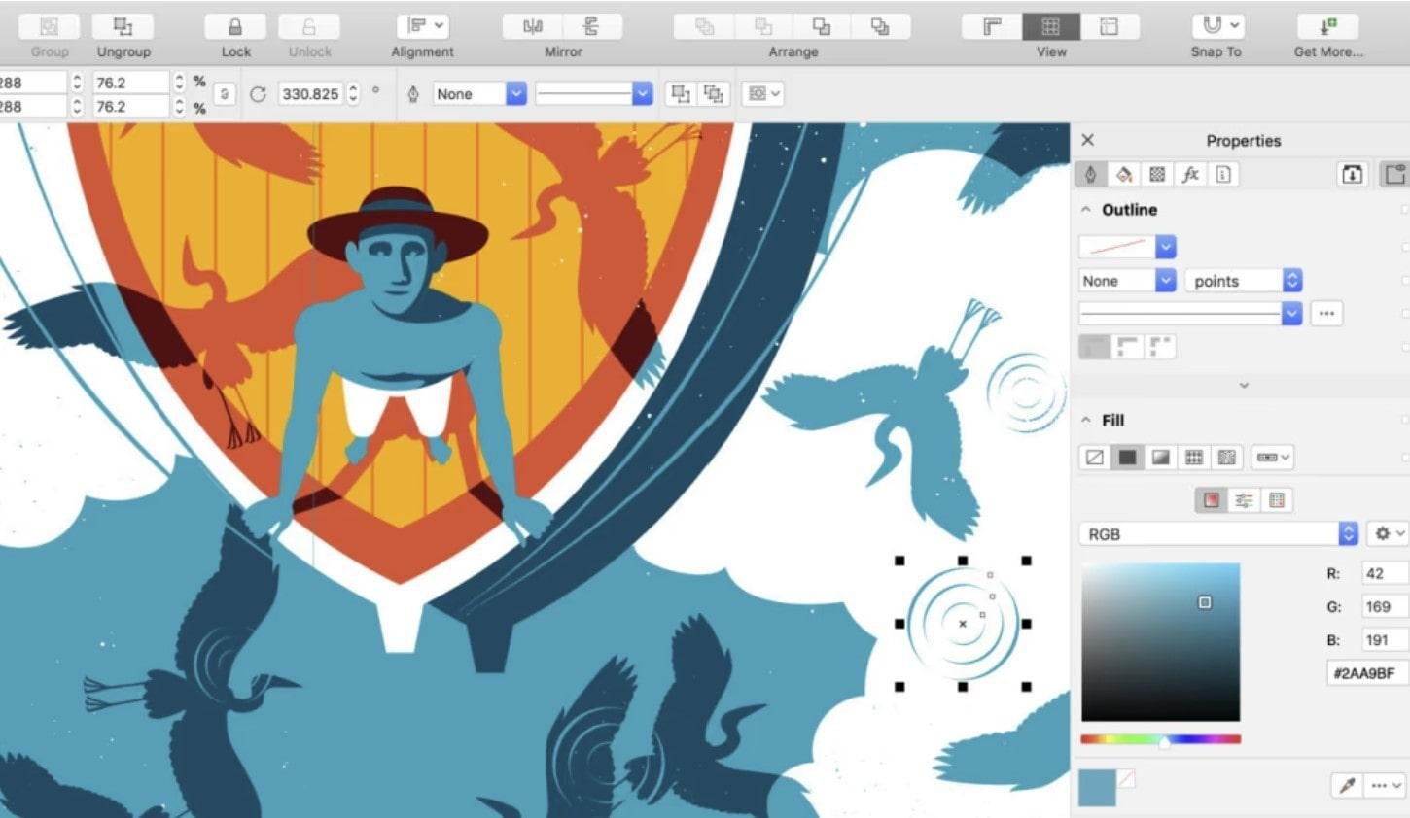Select the middle dash alignment option

coord(1127,347)
